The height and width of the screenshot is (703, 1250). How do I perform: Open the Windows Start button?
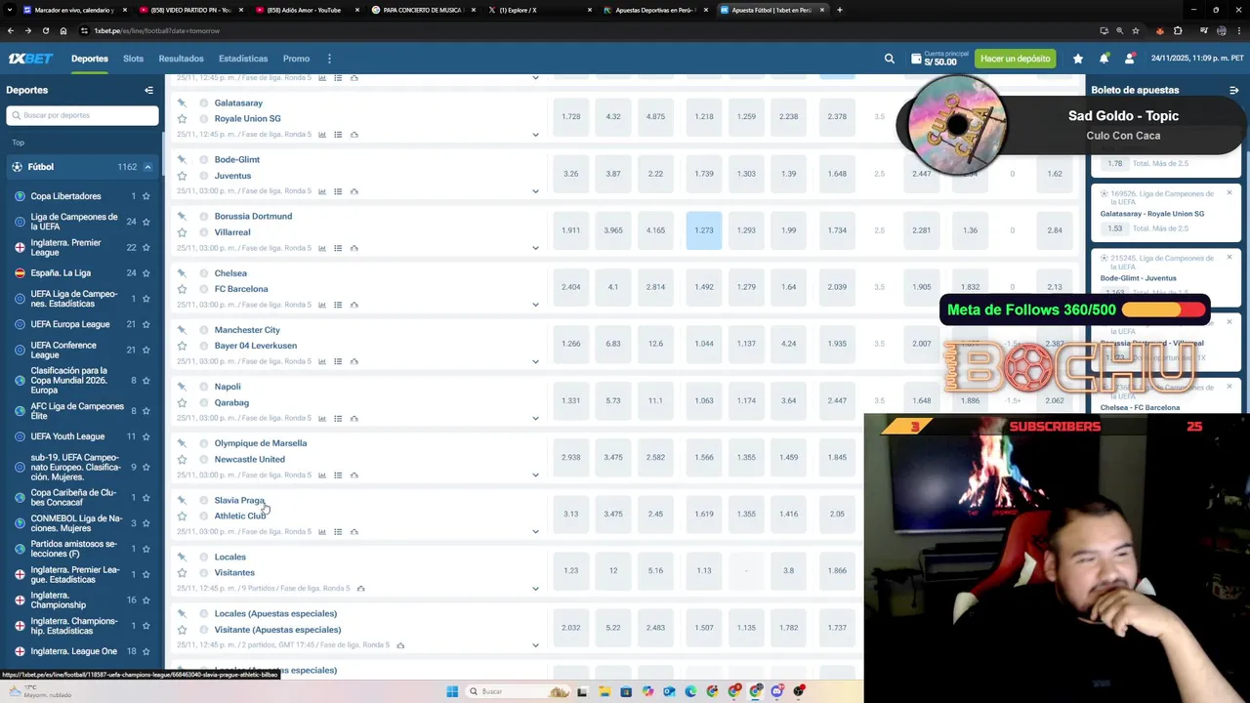pos(452,691)
